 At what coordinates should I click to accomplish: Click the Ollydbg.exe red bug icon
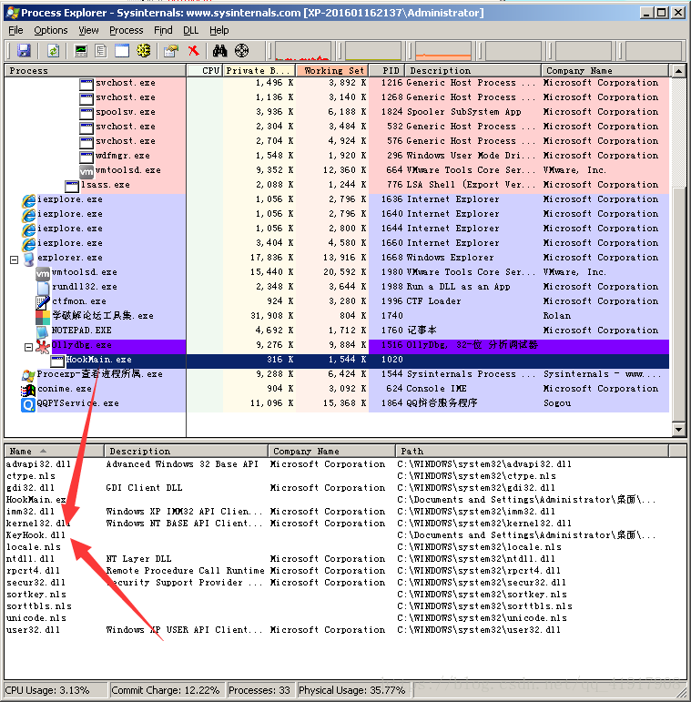coord(43,346)
